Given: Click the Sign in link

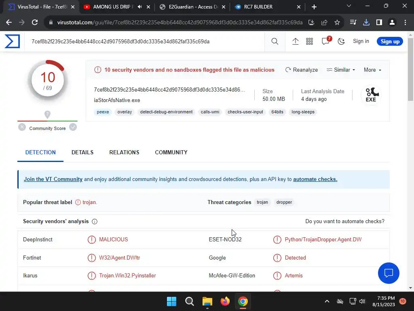Looking at the screenshot, I should (361, 41).
